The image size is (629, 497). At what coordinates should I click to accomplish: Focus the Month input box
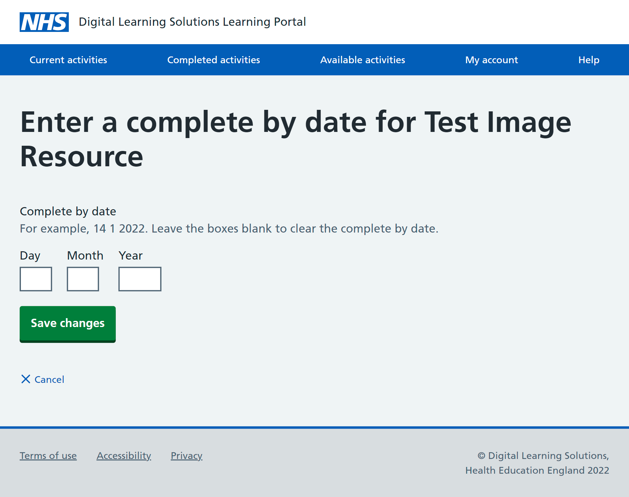pos(83,279)
